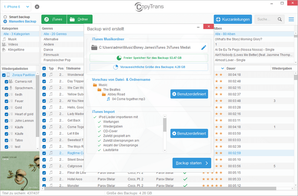Click the Gold playlist icon

pos(11,107)
